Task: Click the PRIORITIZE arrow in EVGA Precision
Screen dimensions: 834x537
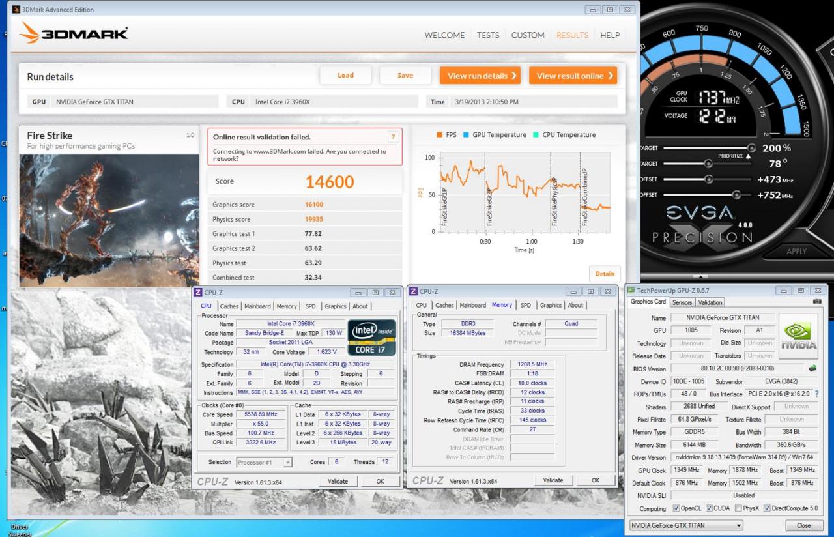Action: point(747,156)
